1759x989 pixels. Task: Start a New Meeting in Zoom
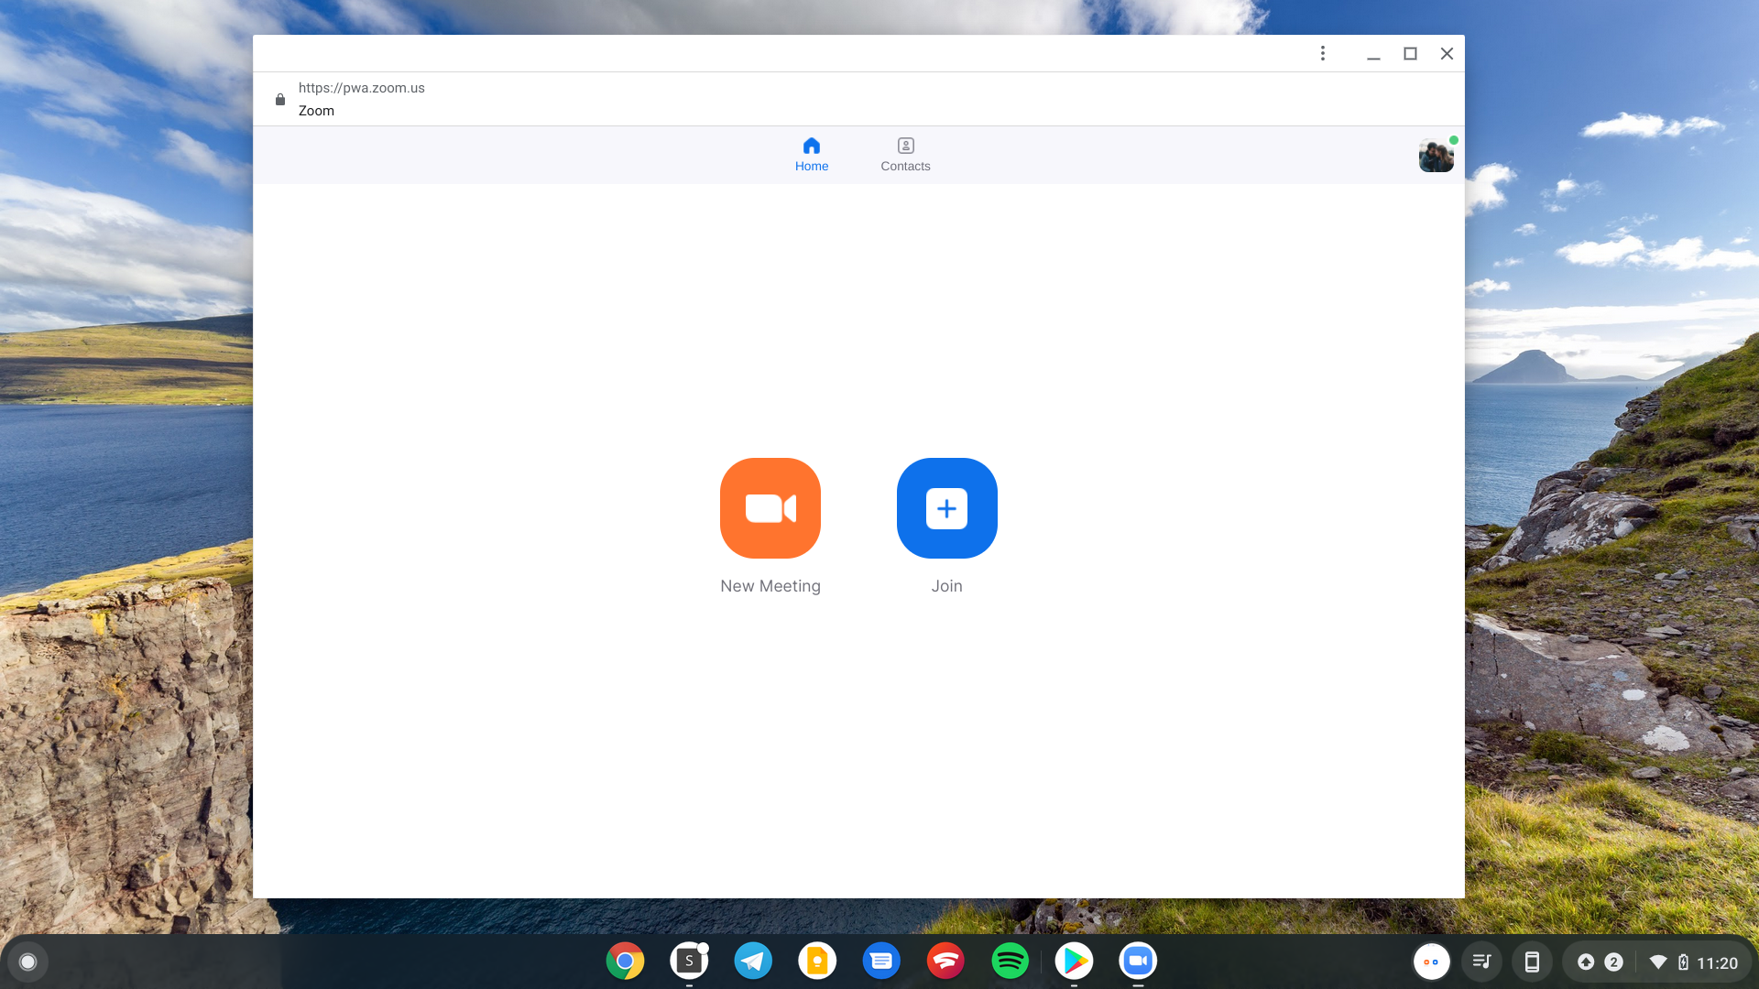tap(770, 508)
